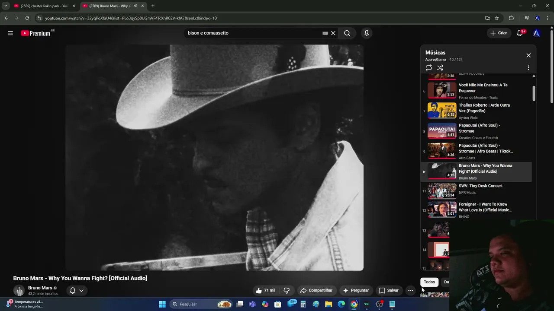Viewport: 554px width, 311px height.
Task: Play Thalles Roberto Arde Outra Vez video
Action: coord(476,111)
